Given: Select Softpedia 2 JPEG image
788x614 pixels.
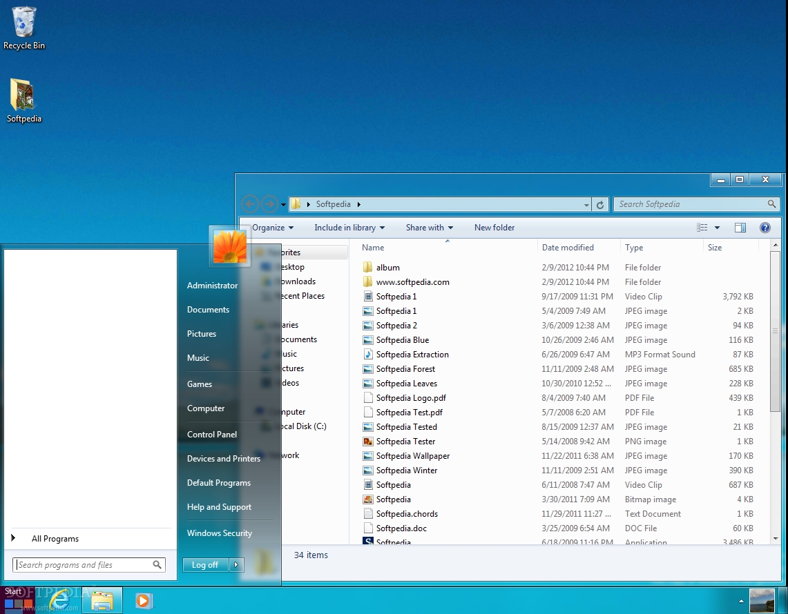Looking at the screenshot, I should (x=559, y=326).
